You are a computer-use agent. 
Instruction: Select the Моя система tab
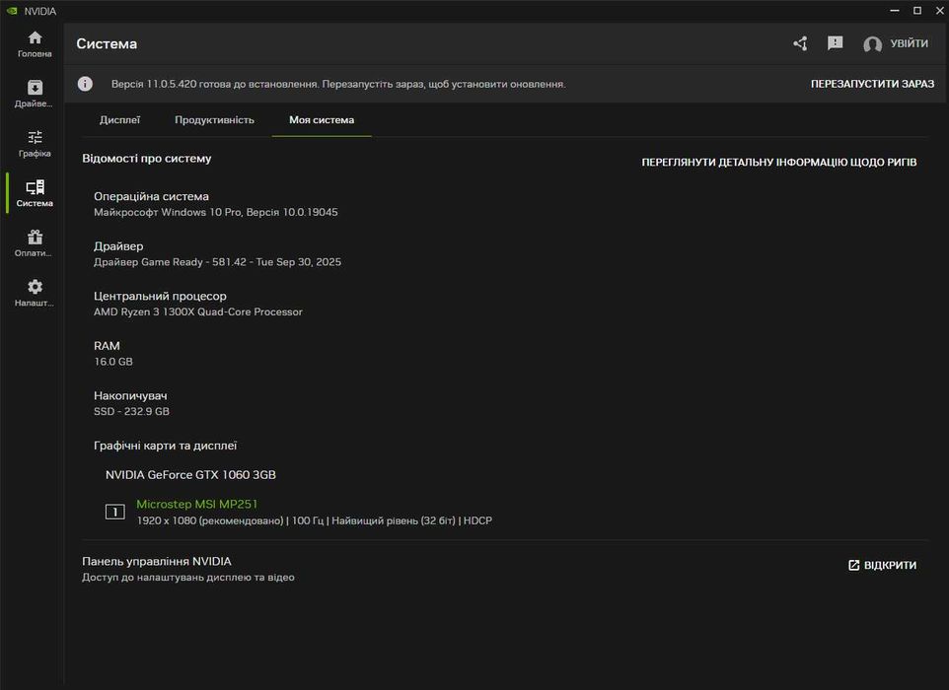[x=322, y=120]
